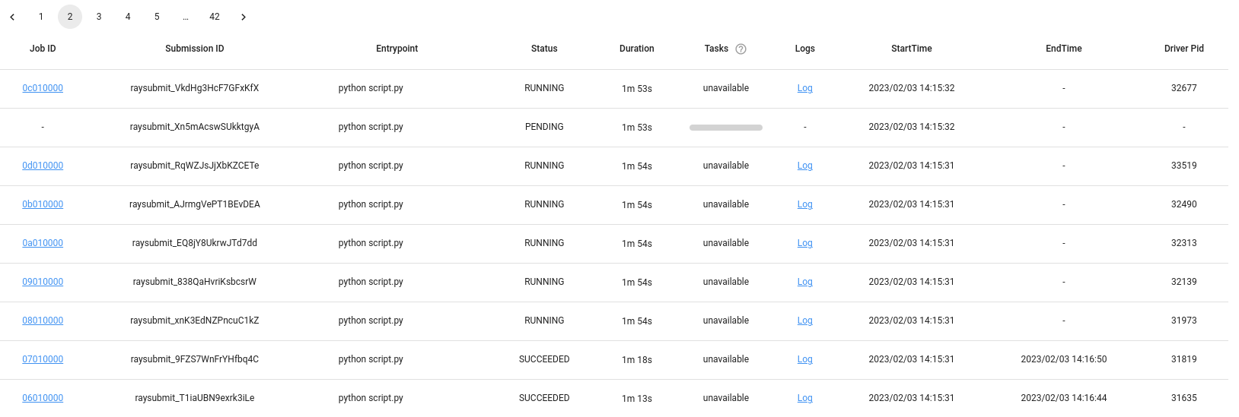Go to pagination page 1
This screenshot has width=1239, height=417.
[x=41, y=17]
